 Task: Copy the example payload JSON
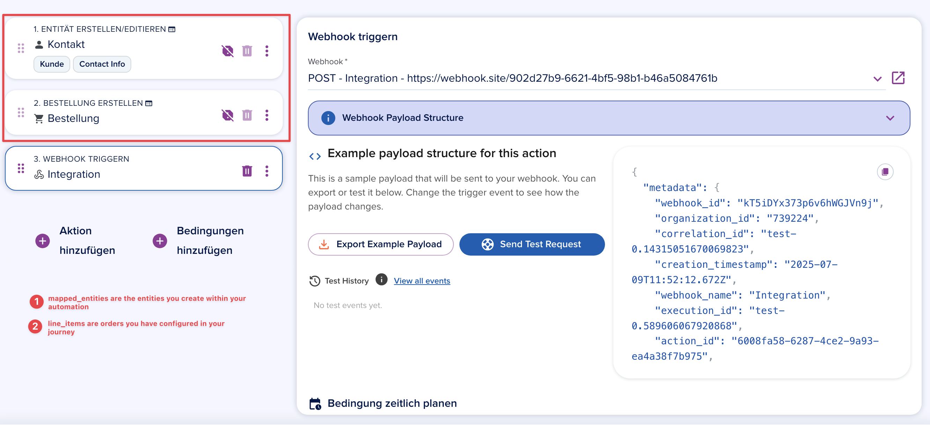point(886,172)
